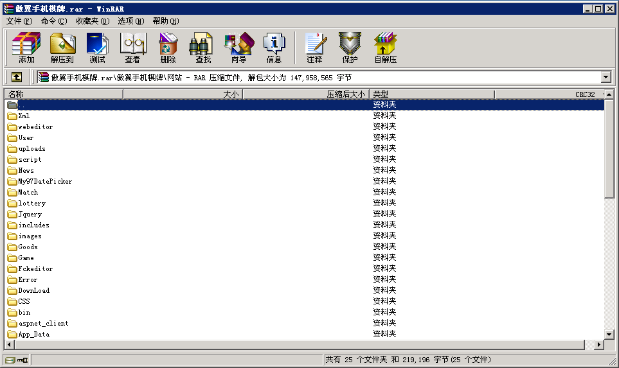The height and width of the screenshot is (368, 619).
Task: Click the 添加 (Add) toolbar icon
Action: [26, 48]
